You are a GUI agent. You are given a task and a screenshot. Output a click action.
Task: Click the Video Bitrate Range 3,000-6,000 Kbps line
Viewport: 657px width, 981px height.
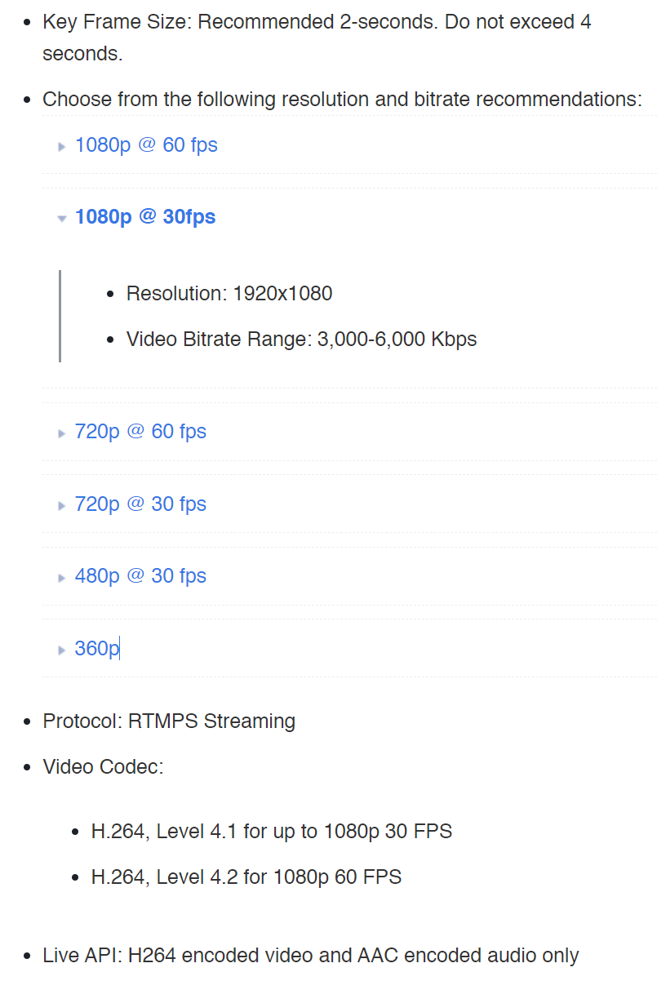click(x=302, y=340)
